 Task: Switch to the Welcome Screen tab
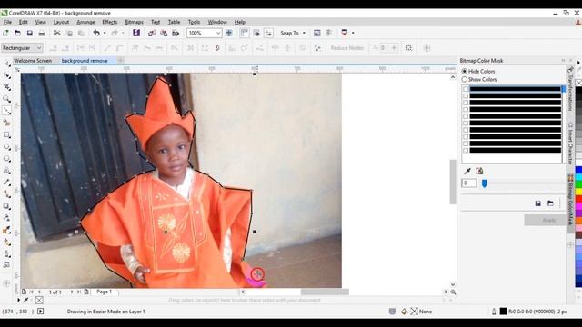click(x=33, y=61)
